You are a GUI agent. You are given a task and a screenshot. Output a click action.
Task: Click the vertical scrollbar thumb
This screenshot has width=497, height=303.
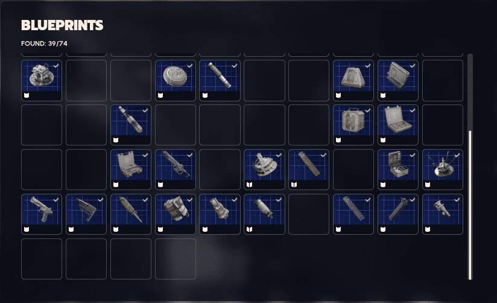click(470, 205)
